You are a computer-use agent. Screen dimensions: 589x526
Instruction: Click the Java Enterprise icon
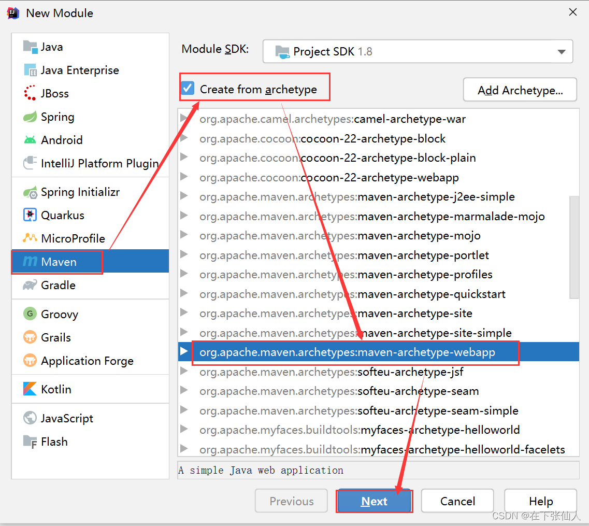[x=30, y=70]
